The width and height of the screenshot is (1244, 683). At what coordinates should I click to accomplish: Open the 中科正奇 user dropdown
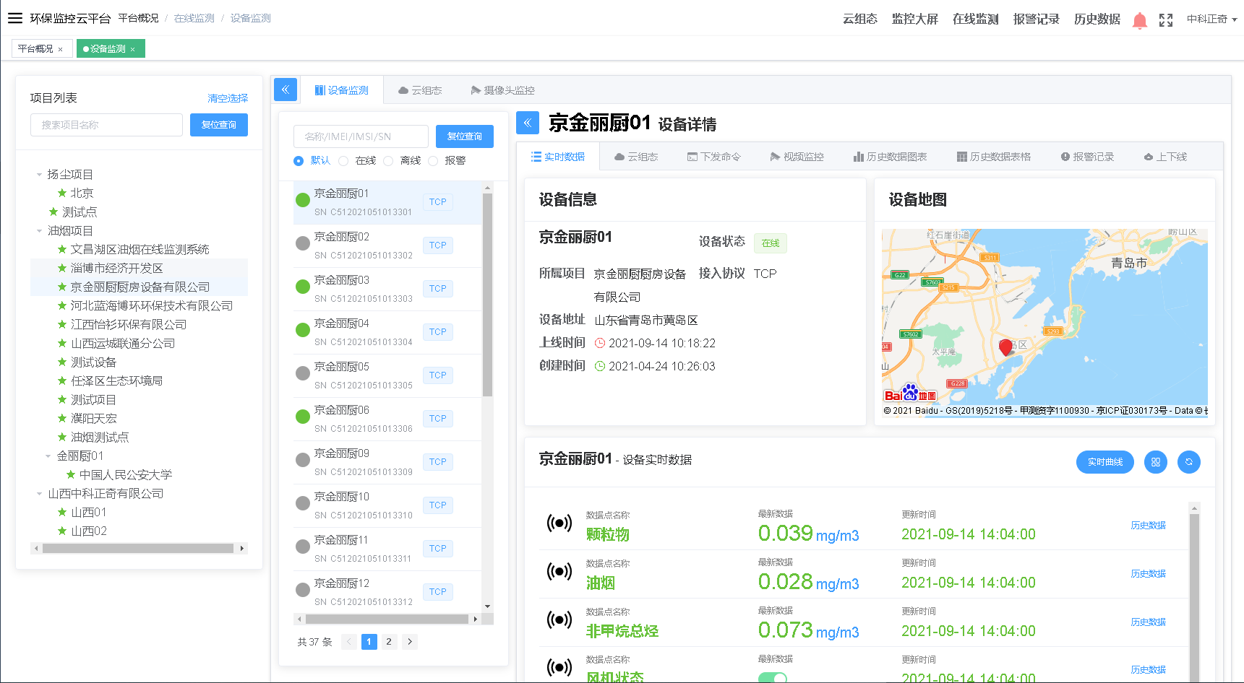(x=1211, y=19)
